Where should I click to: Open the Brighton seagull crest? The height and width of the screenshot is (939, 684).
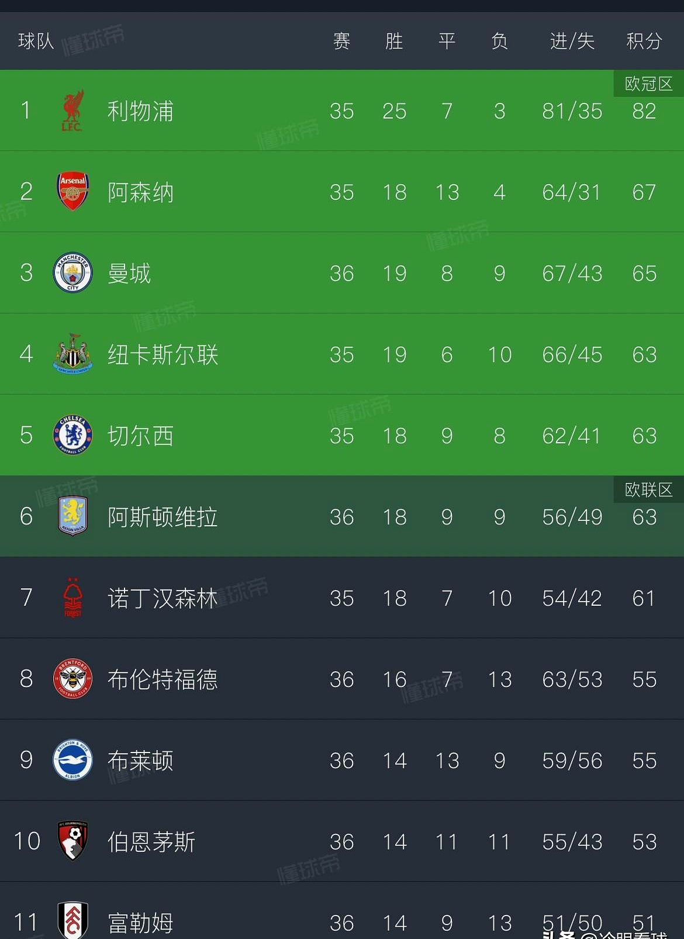[x=72, y=760]
